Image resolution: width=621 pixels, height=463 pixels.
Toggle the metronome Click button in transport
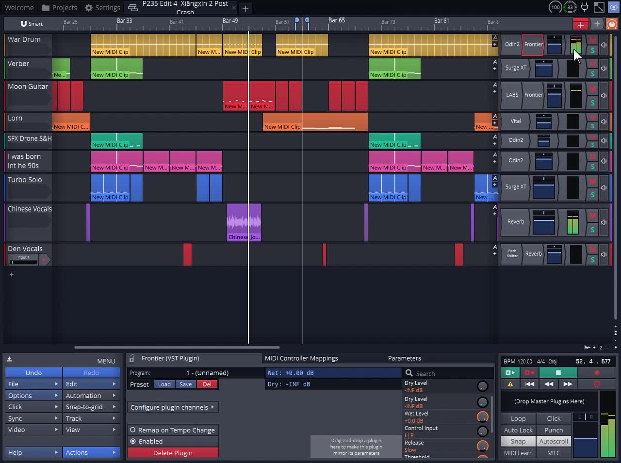click(x=554, y=418)
